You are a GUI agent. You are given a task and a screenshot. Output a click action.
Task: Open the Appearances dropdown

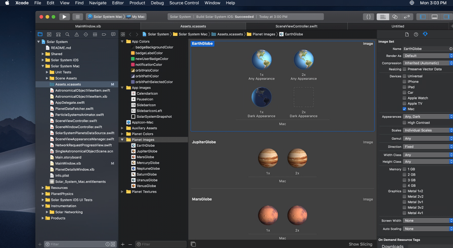(x=428, y=117)
